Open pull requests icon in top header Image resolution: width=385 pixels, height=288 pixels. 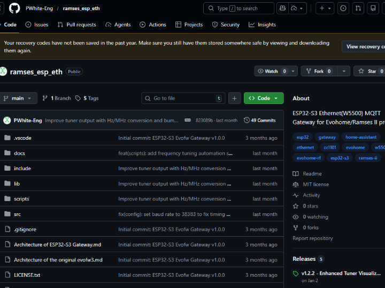(358, 9)
